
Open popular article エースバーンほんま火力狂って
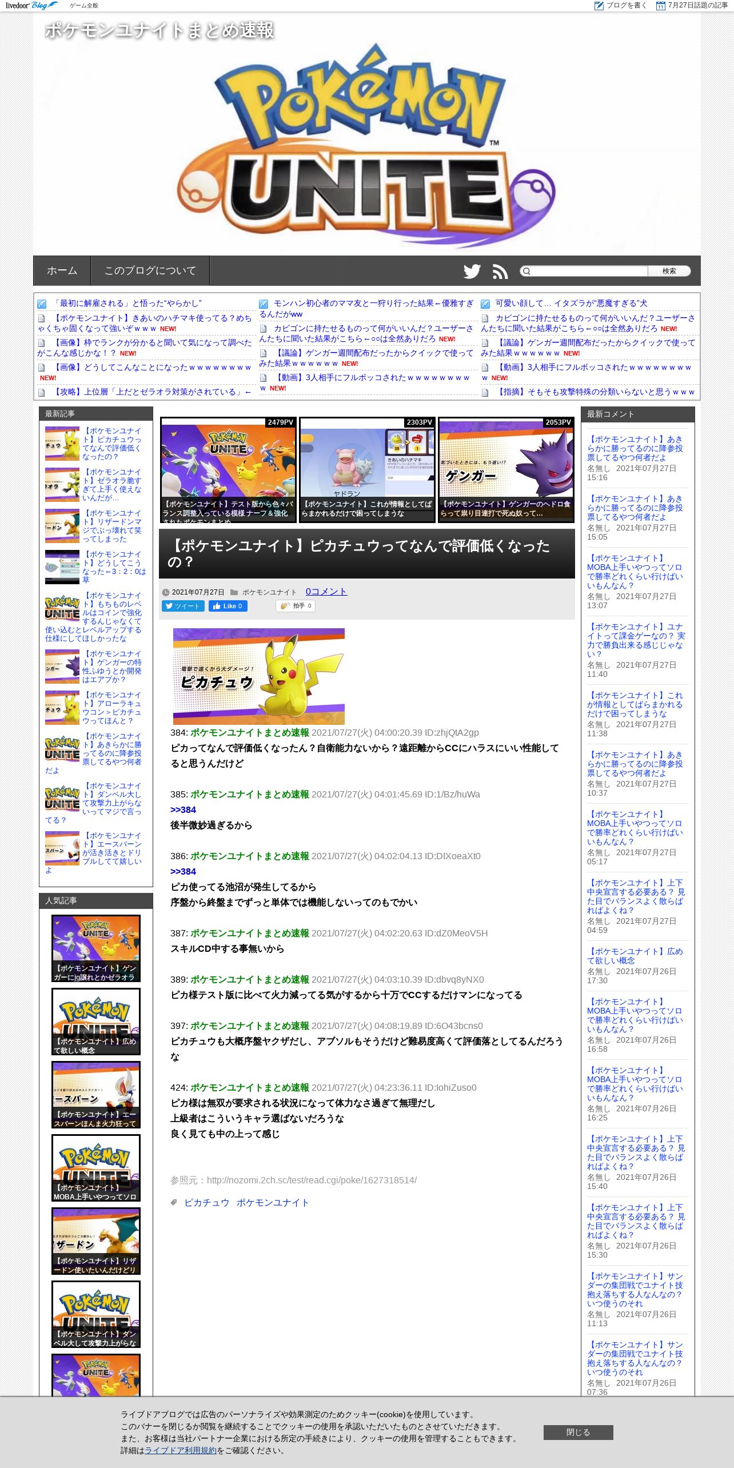coord(96,1095)
